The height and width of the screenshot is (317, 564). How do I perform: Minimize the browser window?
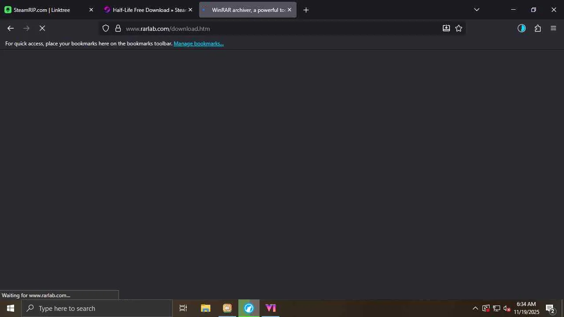(513, 10)
